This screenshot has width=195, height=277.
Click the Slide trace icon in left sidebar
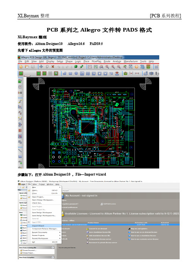(x=20, y=107)
